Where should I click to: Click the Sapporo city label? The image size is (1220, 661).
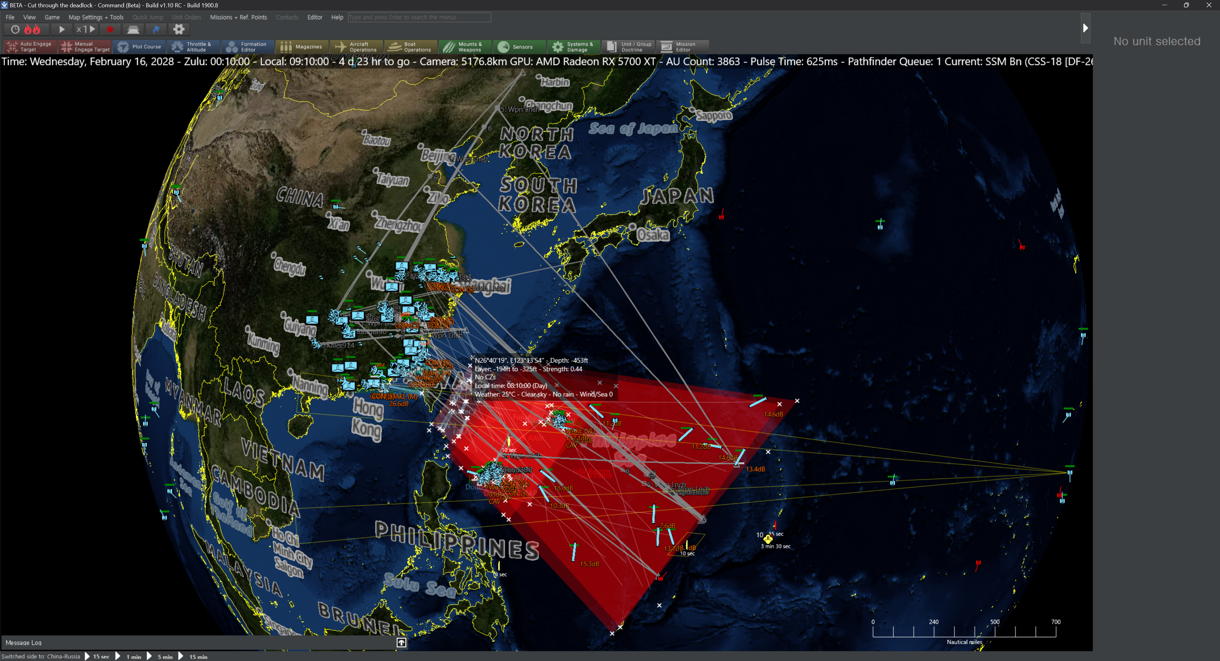point(714,115)
